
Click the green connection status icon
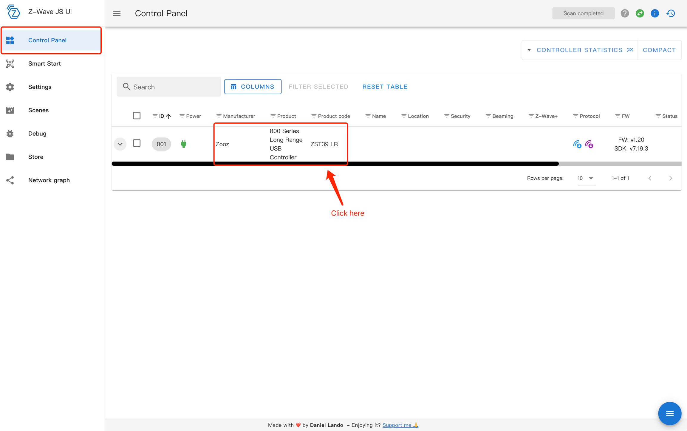[x=640, y=13]
